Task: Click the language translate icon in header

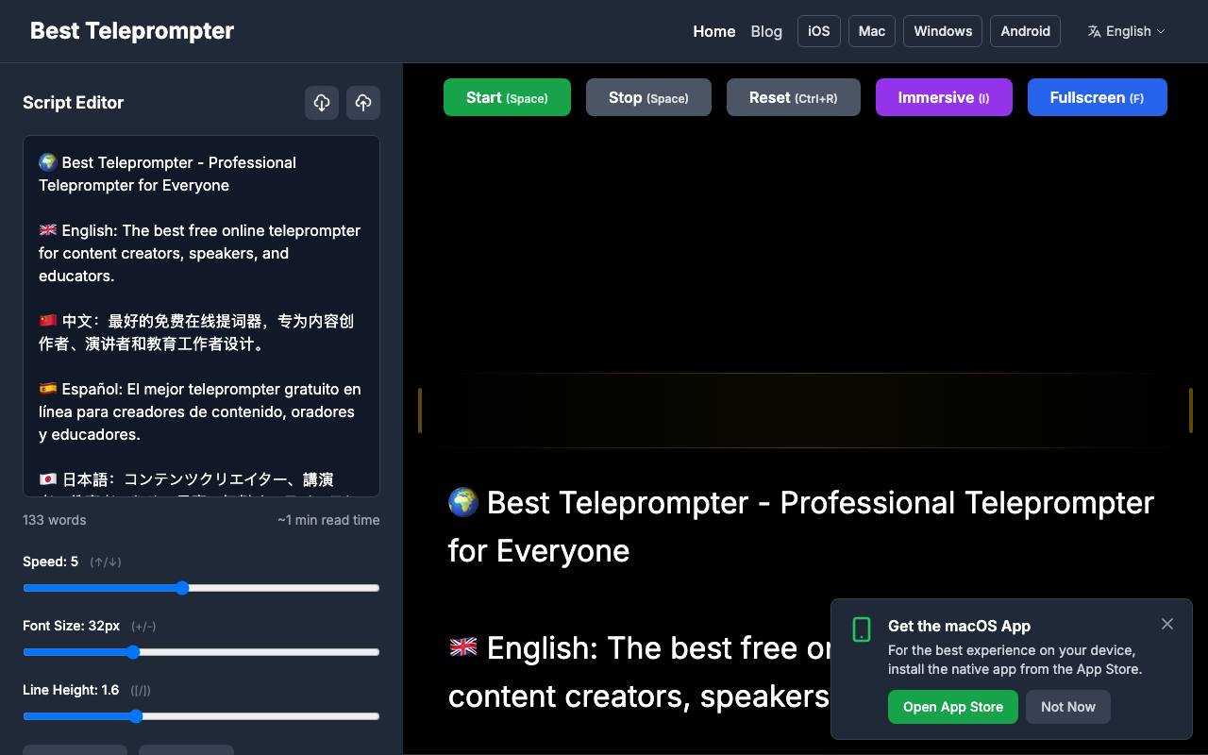Action: [1094, 31]
